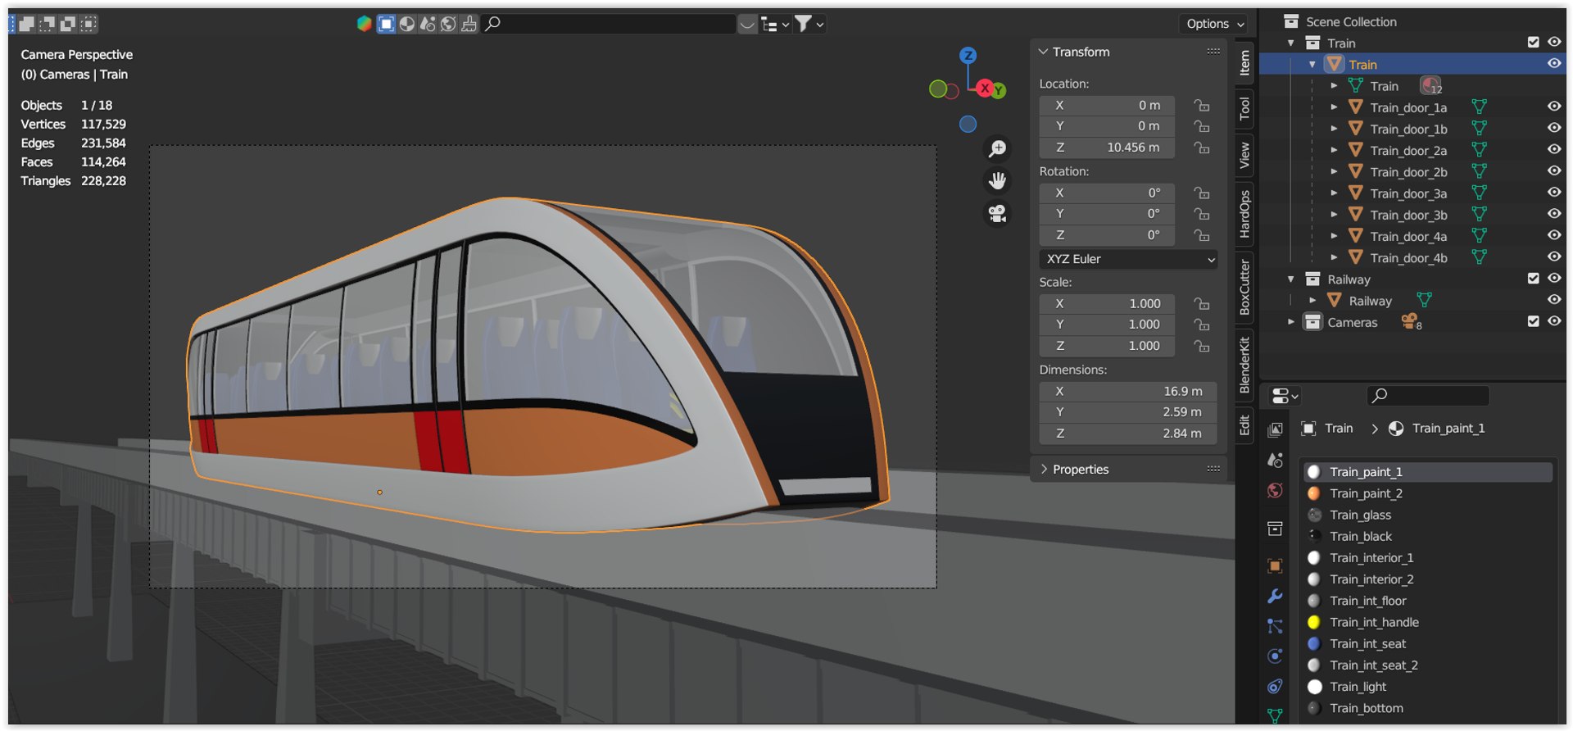The width and height of the screenshot is (1573, 731).
Task: Collapse the Railway collection in outliner
Action: [1291, 279]
